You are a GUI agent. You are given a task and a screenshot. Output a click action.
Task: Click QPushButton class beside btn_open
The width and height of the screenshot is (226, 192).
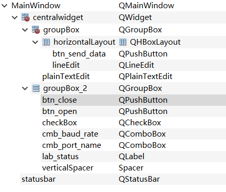143,111
